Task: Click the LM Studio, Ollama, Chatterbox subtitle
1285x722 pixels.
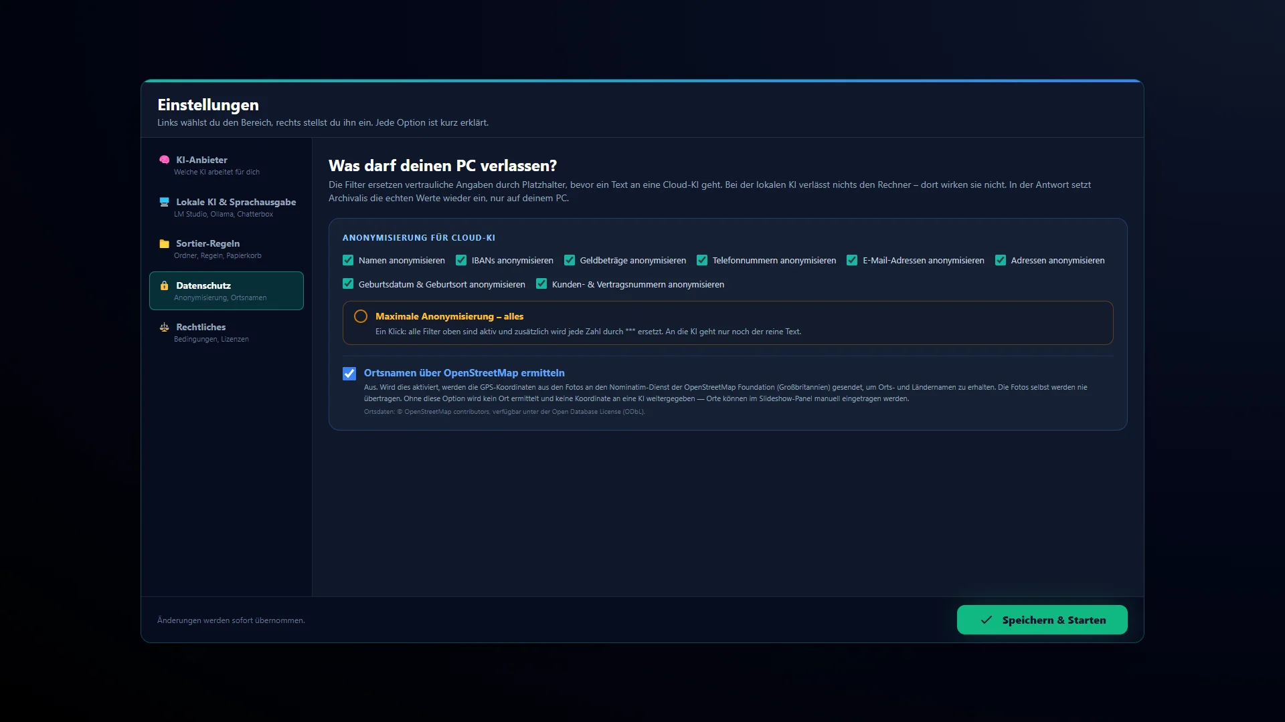Action: point(224,214)
